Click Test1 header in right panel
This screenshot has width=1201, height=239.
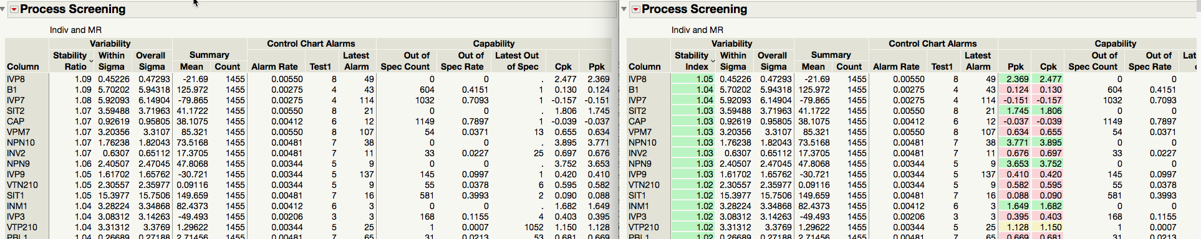pos(942,67)
